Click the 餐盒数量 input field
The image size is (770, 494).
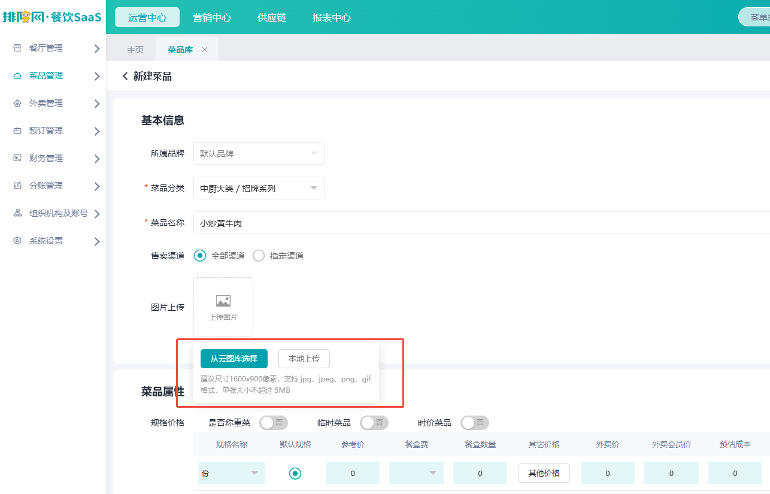(480, 473)
